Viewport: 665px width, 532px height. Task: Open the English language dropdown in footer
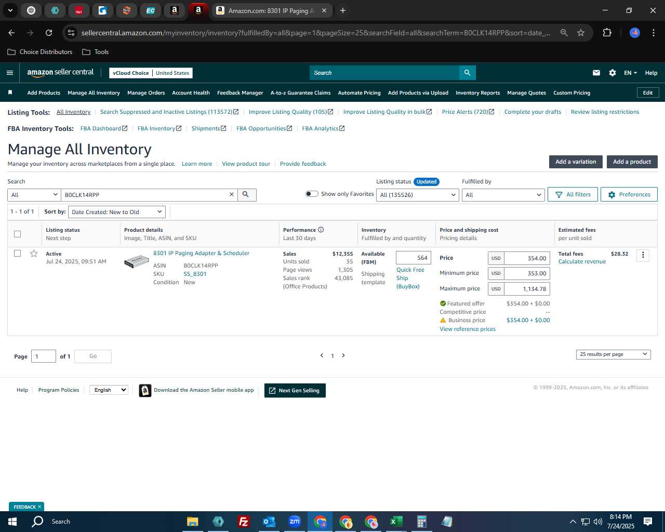point(109,390)
